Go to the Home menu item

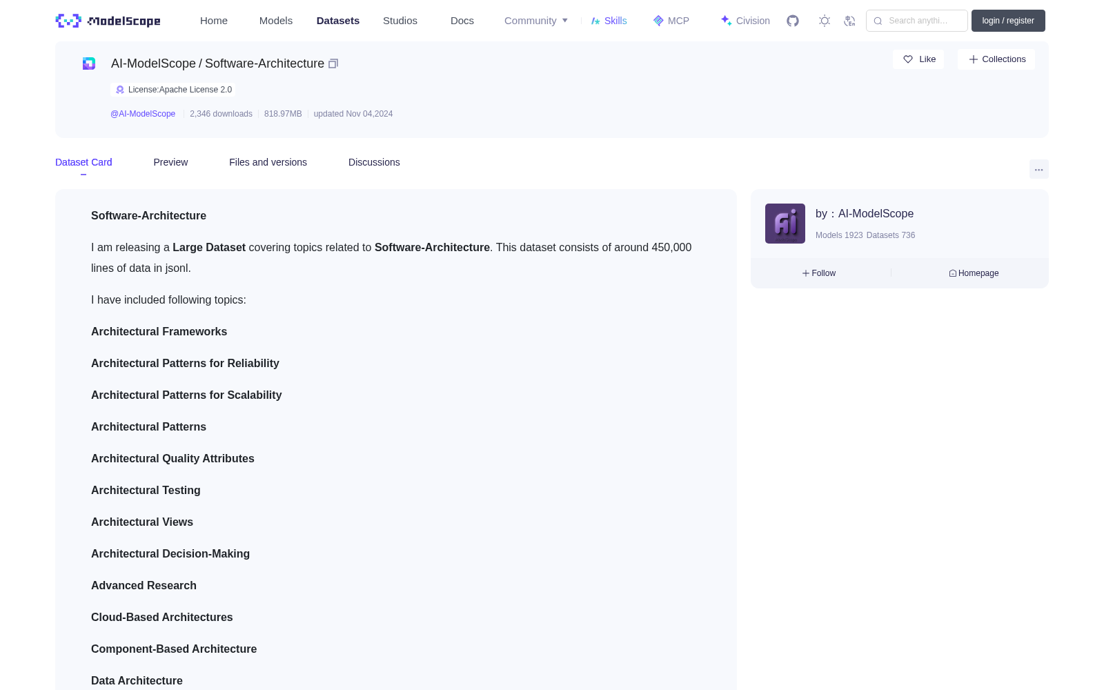[x=214, y=21]
